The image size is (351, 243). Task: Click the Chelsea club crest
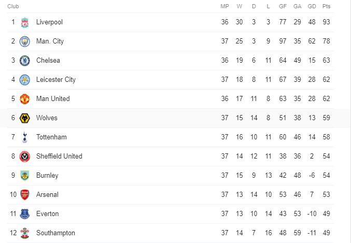tap(24, 61)
